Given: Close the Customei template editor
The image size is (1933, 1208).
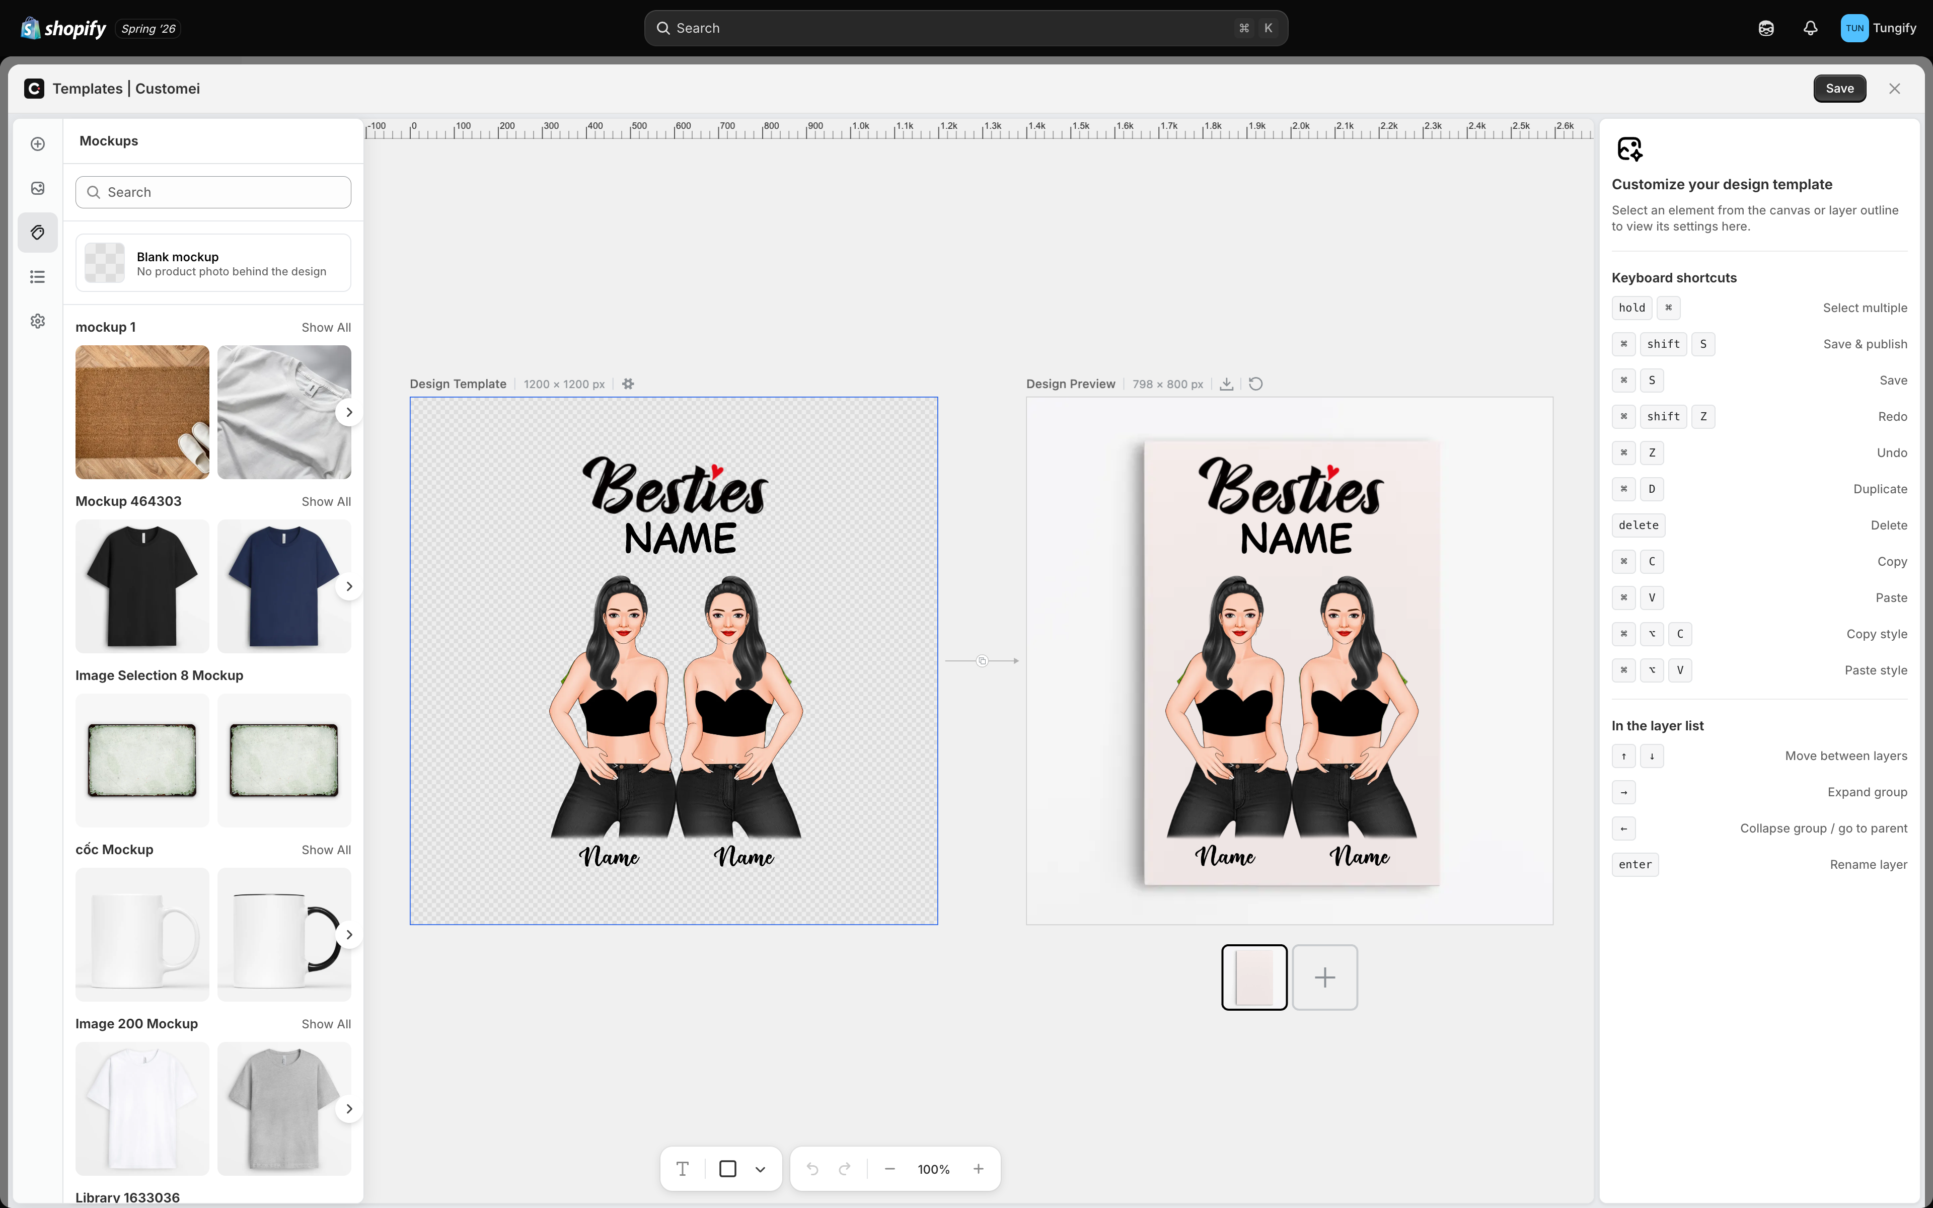Looking at the screenshot, I should pyautogui.click(x=1895, y=89).
